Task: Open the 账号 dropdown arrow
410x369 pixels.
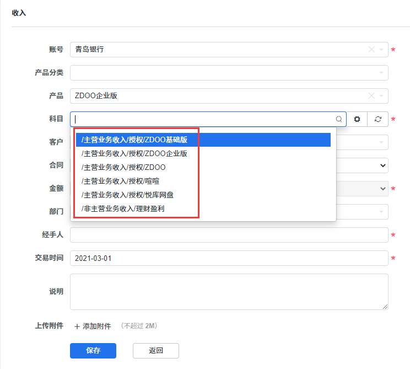Action: click(381, 50)
